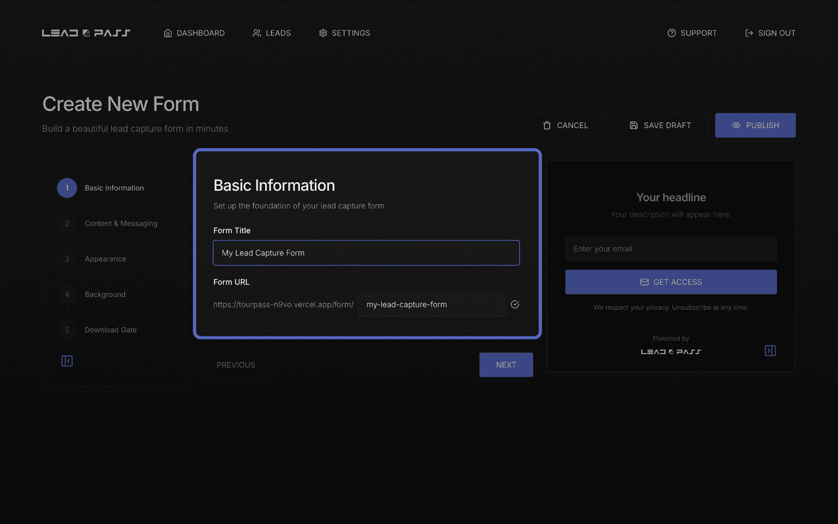Sign out of the account
This screenshot has height=524, width=838.
(770, 33)
